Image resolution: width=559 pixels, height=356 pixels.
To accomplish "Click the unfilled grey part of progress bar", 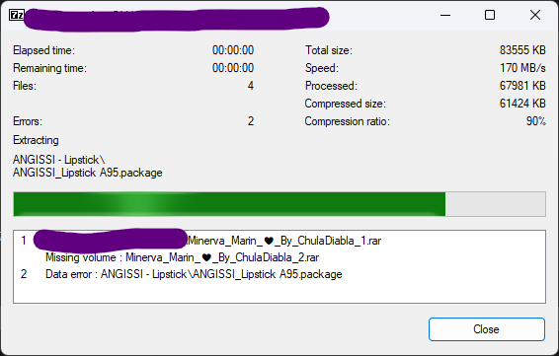I will 495,204.
